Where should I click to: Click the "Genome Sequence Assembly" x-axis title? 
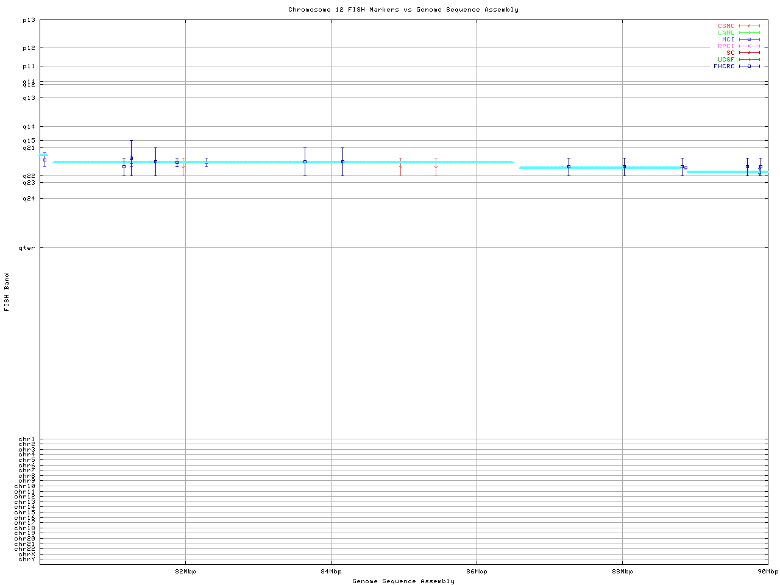(403, 581)
